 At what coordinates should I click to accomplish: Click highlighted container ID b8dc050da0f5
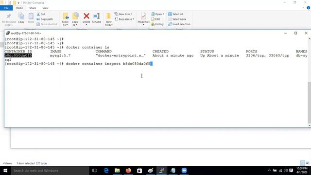coord(18,55)
